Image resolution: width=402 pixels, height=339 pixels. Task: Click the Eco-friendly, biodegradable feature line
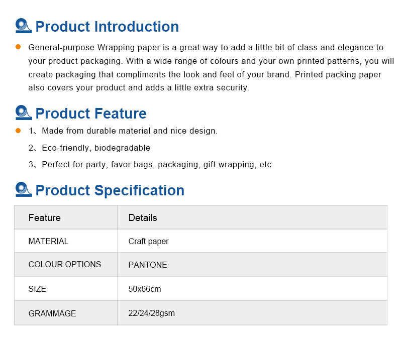pyautogui.click(x=89, y=148)
